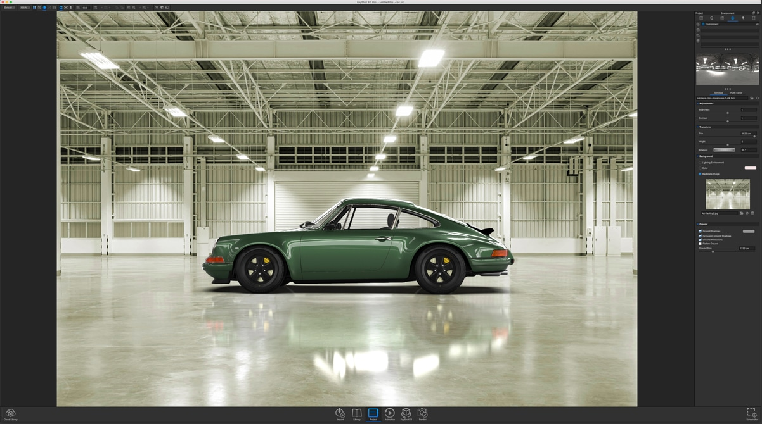Screen dimensions: 762x424
Task: Disable Ground Reflections checkbox
Action: coord(700,240)
